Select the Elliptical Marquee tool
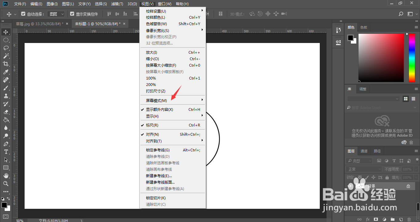 (6, 40)
